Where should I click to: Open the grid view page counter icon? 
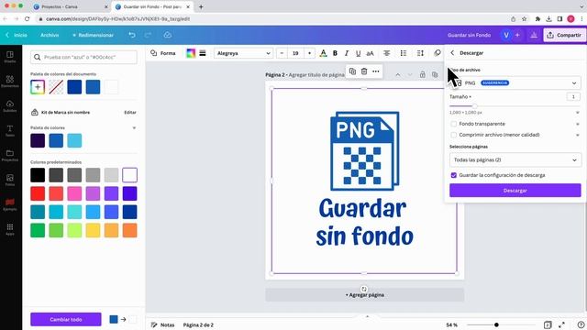[x=548, y=324]
